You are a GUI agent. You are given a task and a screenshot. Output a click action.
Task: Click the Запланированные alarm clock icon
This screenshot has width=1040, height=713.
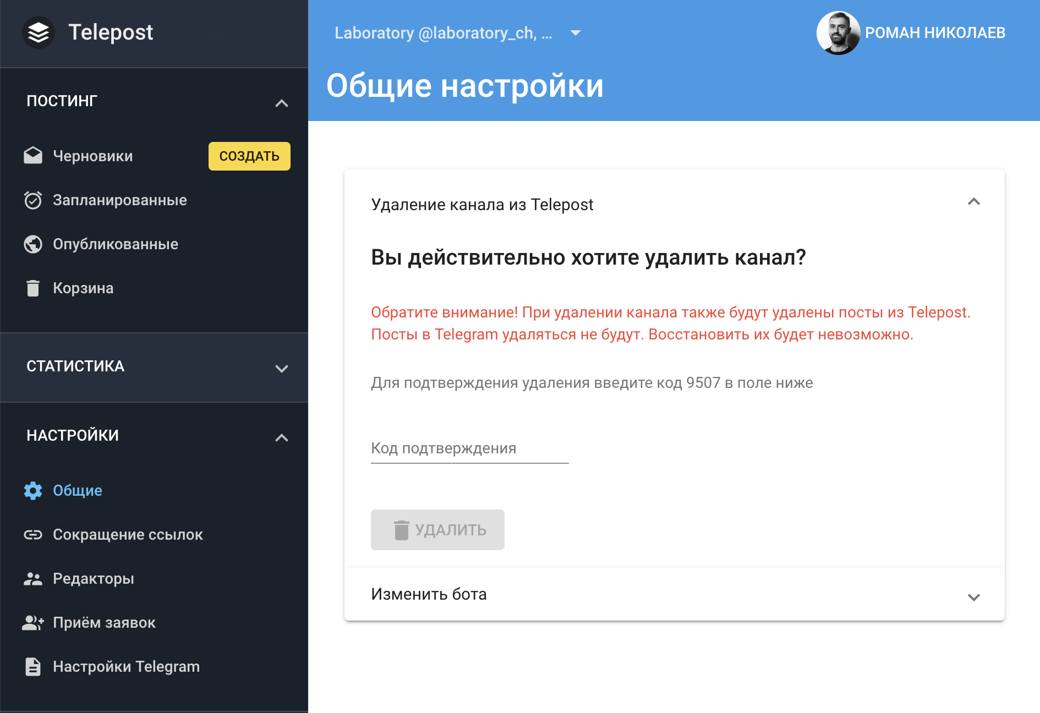tap(33, 200)
